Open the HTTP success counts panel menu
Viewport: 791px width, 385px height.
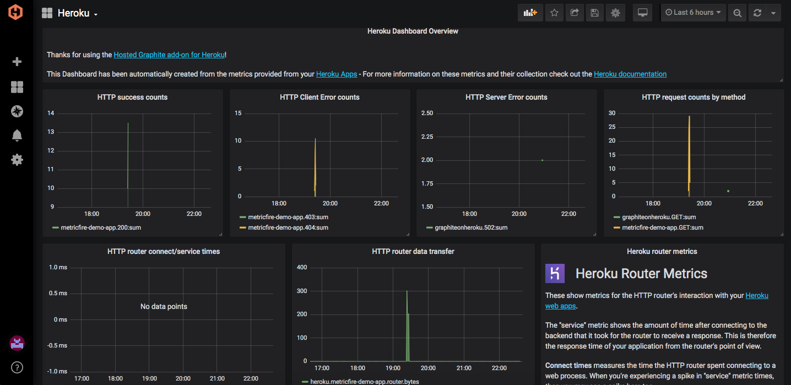[132, 97]
